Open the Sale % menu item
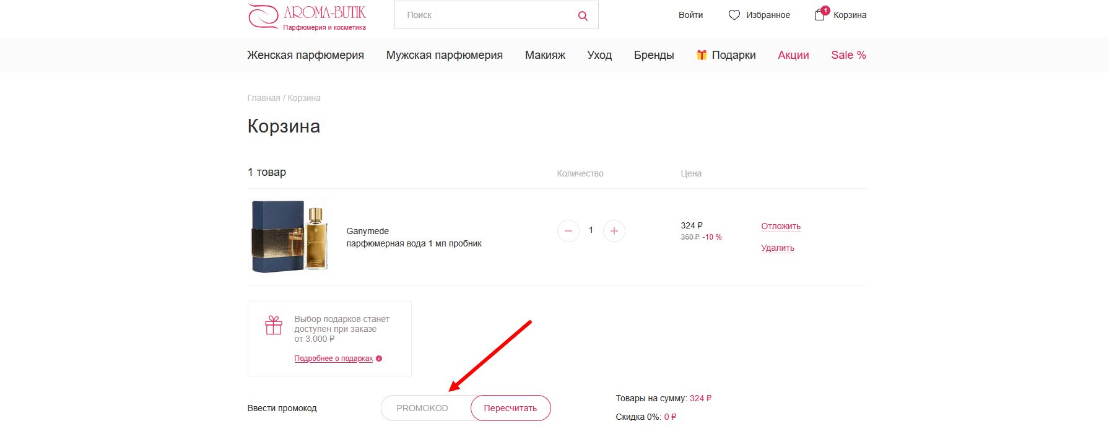The image size is (1109, 426). 848,55
